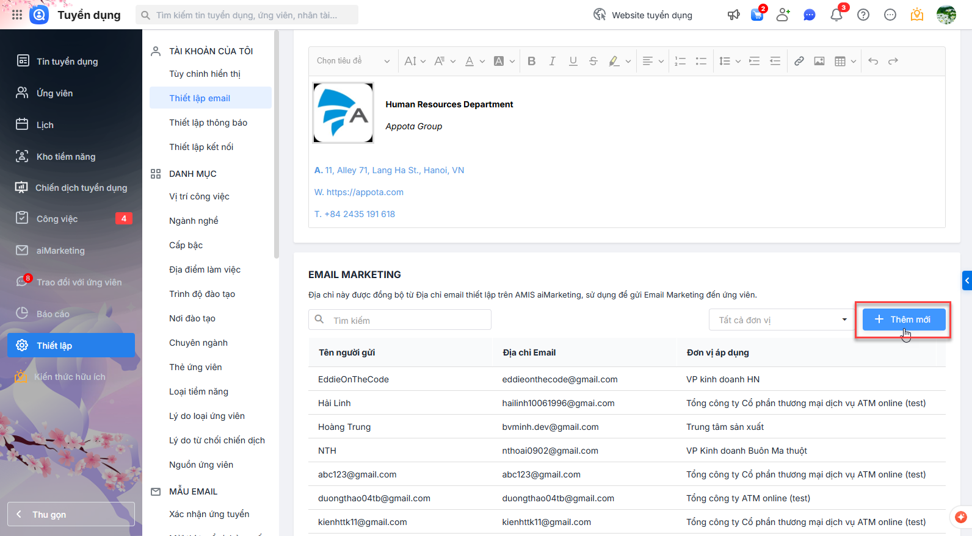Image resolution: width=972 pixels, height=536 pixels.
Task: Click the 'Thêm mới' button
Action: [903, 320]
